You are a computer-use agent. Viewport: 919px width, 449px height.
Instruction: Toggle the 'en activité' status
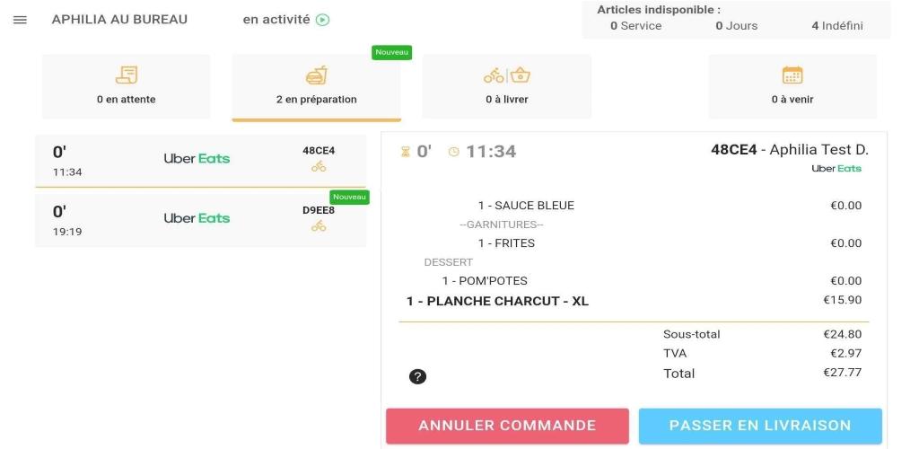(x=286, y=20)
